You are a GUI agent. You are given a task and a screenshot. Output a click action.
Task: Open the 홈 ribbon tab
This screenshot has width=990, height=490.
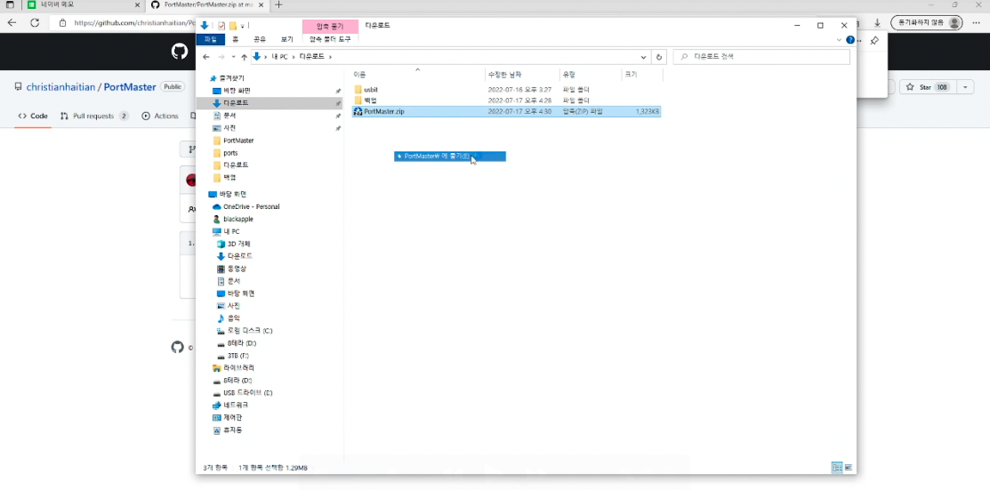tap(236, 39)
